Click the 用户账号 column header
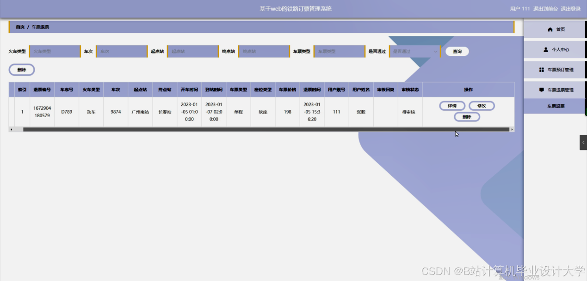Screen dimensions: 587x281 click(x=336, y=90)
